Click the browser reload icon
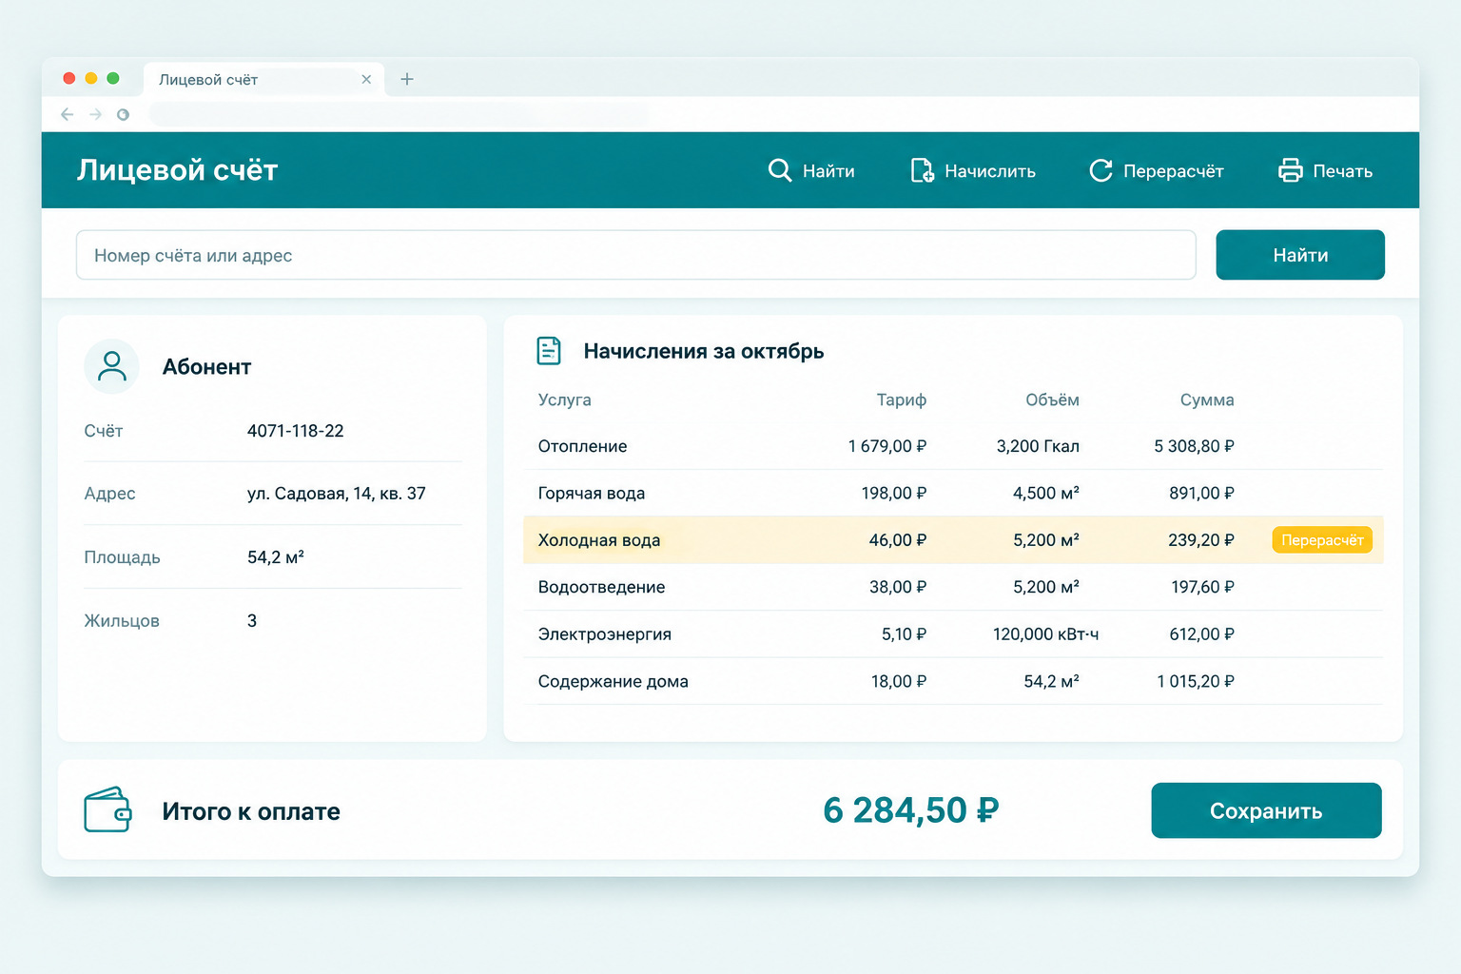The height and width of the screenshot is (974, 1461). (123, 114)
